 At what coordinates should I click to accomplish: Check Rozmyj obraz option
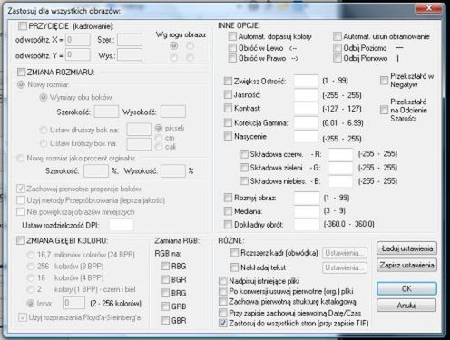228,198
